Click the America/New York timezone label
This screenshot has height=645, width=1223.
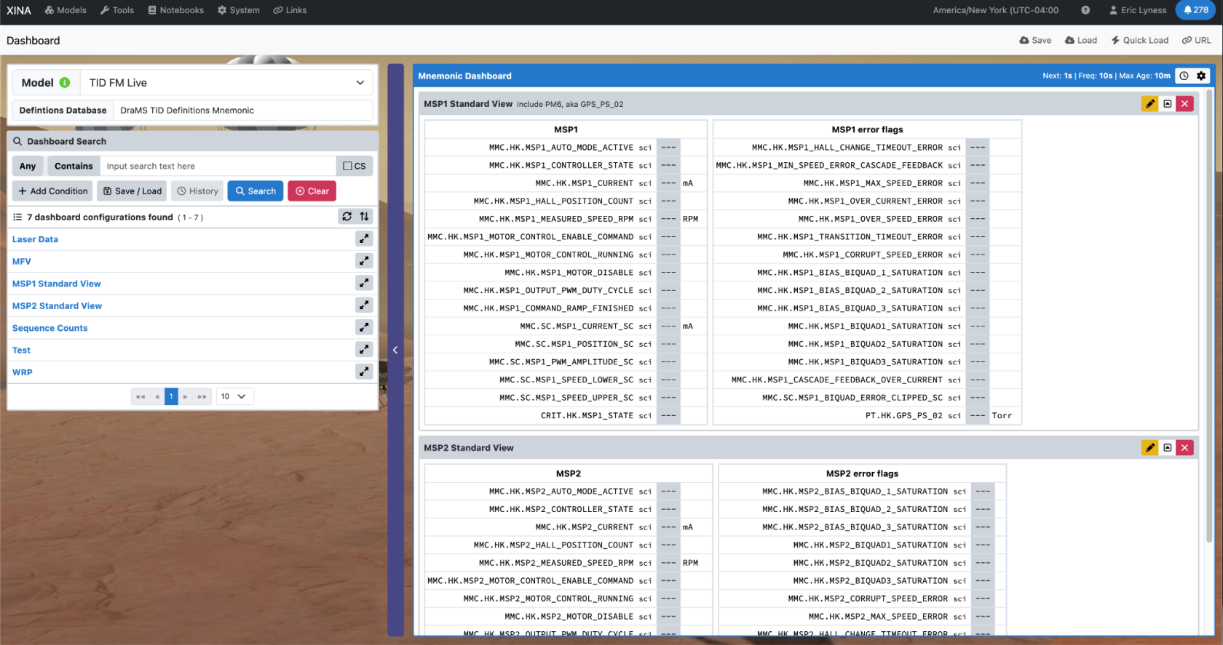[996, 10]
